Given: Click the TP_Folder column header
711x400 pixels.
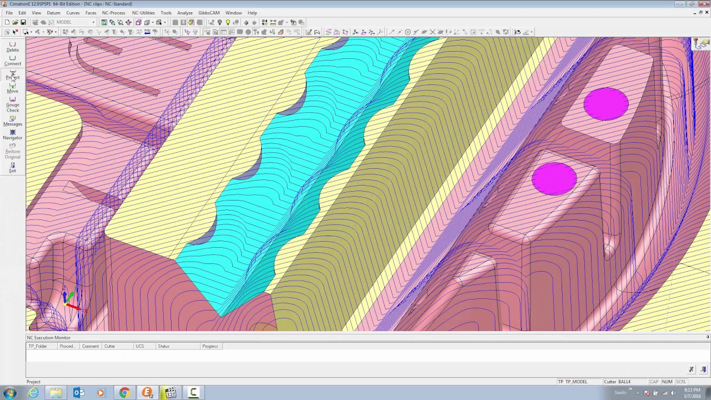Looking at the screenshot, I should 42,346.
